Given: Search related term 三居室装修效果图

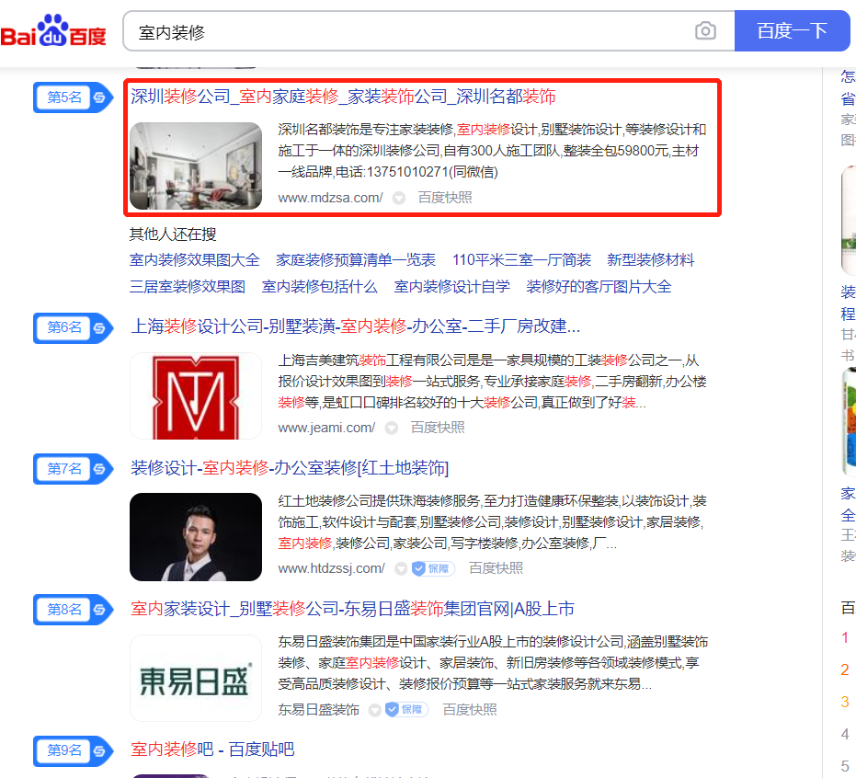Looking at the screenshot, I should tap(188, 287).
